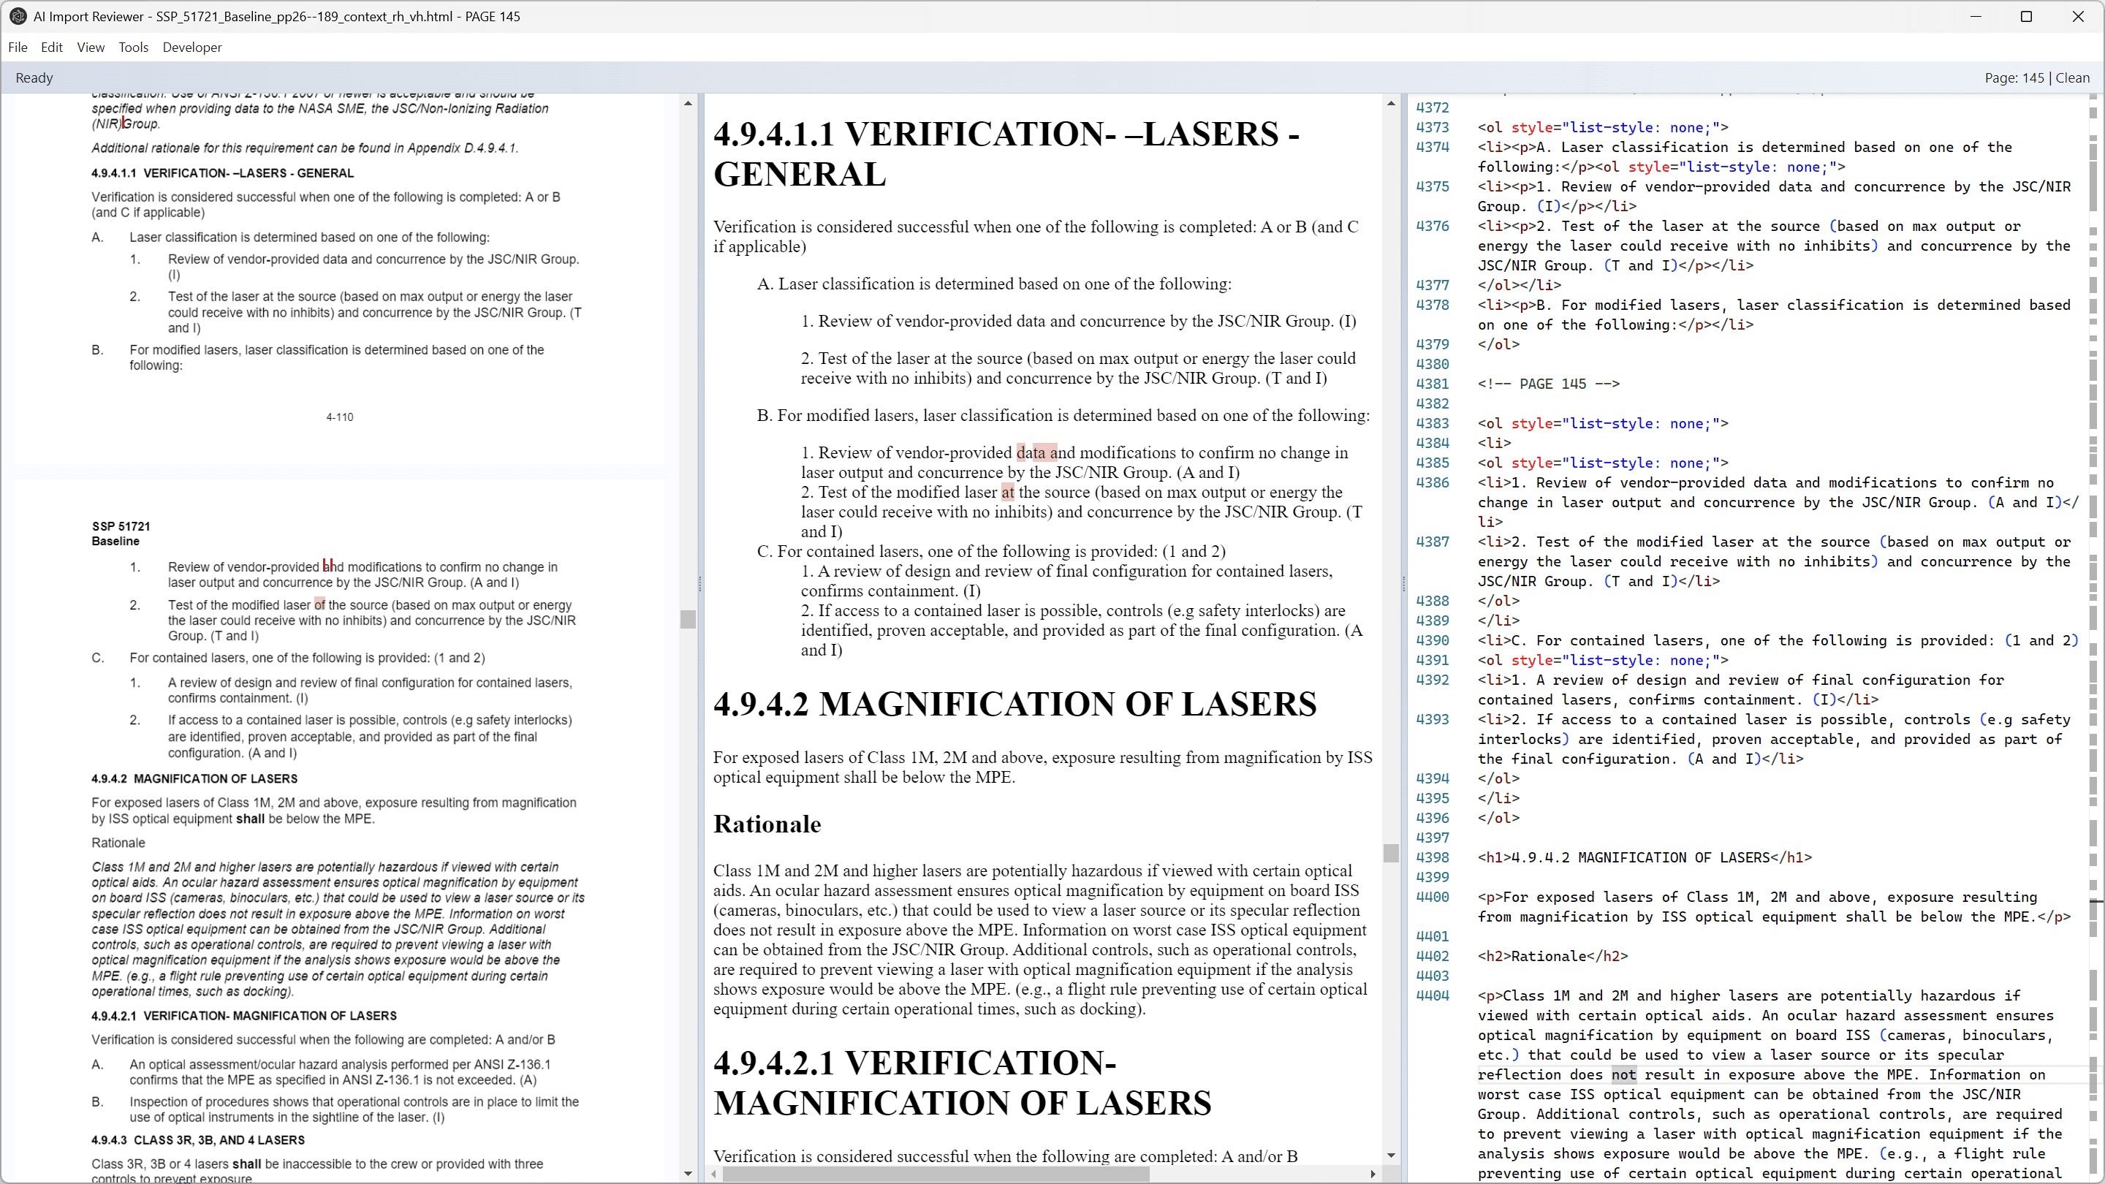Click the preview pane horizontal scrollbar thumb
2105x1184 pixels.
(x=936, y=1174)
